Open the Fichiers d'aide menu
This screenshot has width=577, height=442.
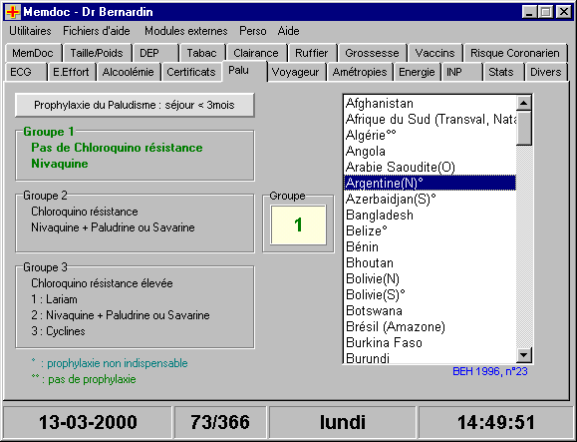pos(97,31)
